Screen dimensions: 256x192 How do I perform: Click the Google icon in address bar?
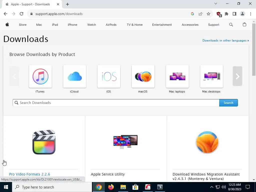pos(192,14)
